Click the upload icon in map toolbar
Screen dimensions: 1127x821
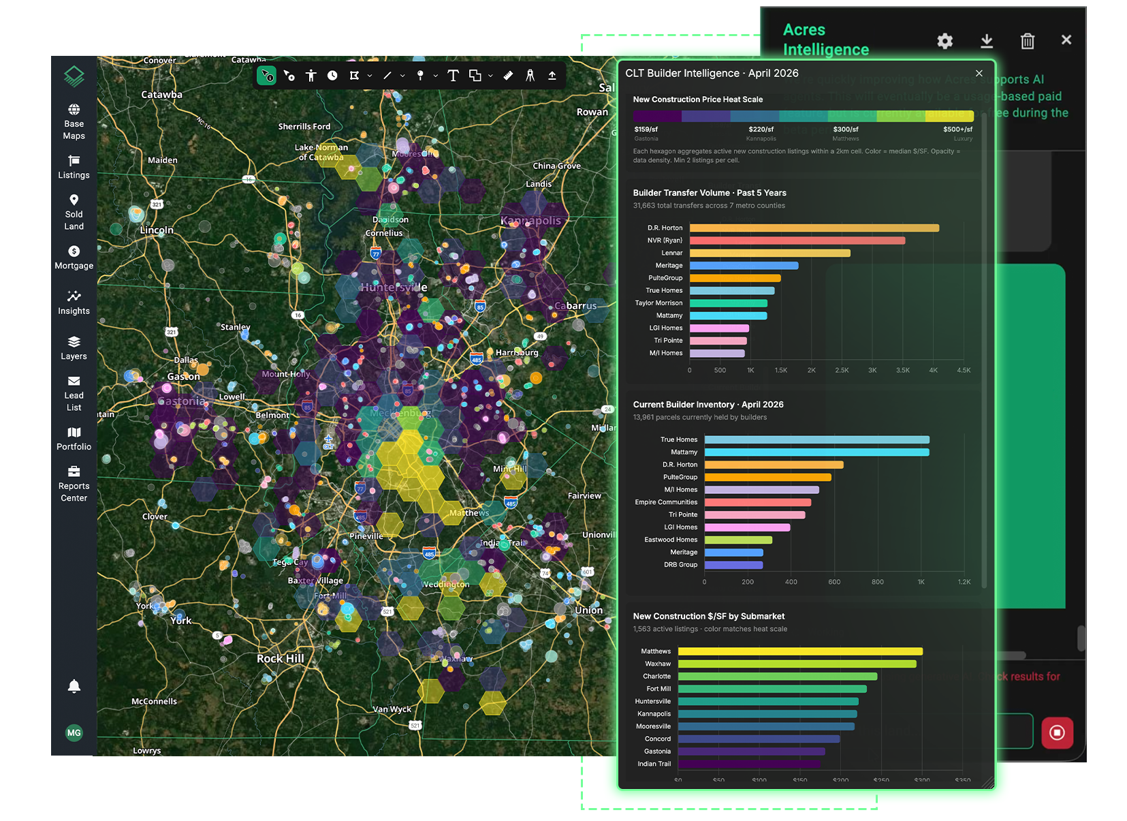click(552, 76)
